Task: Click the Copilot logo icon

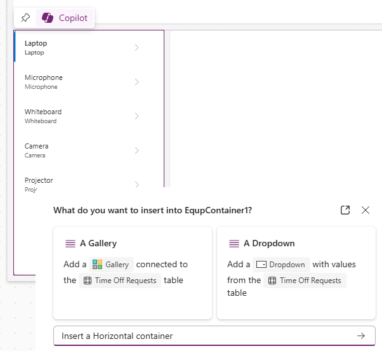Action: (48, 18)
